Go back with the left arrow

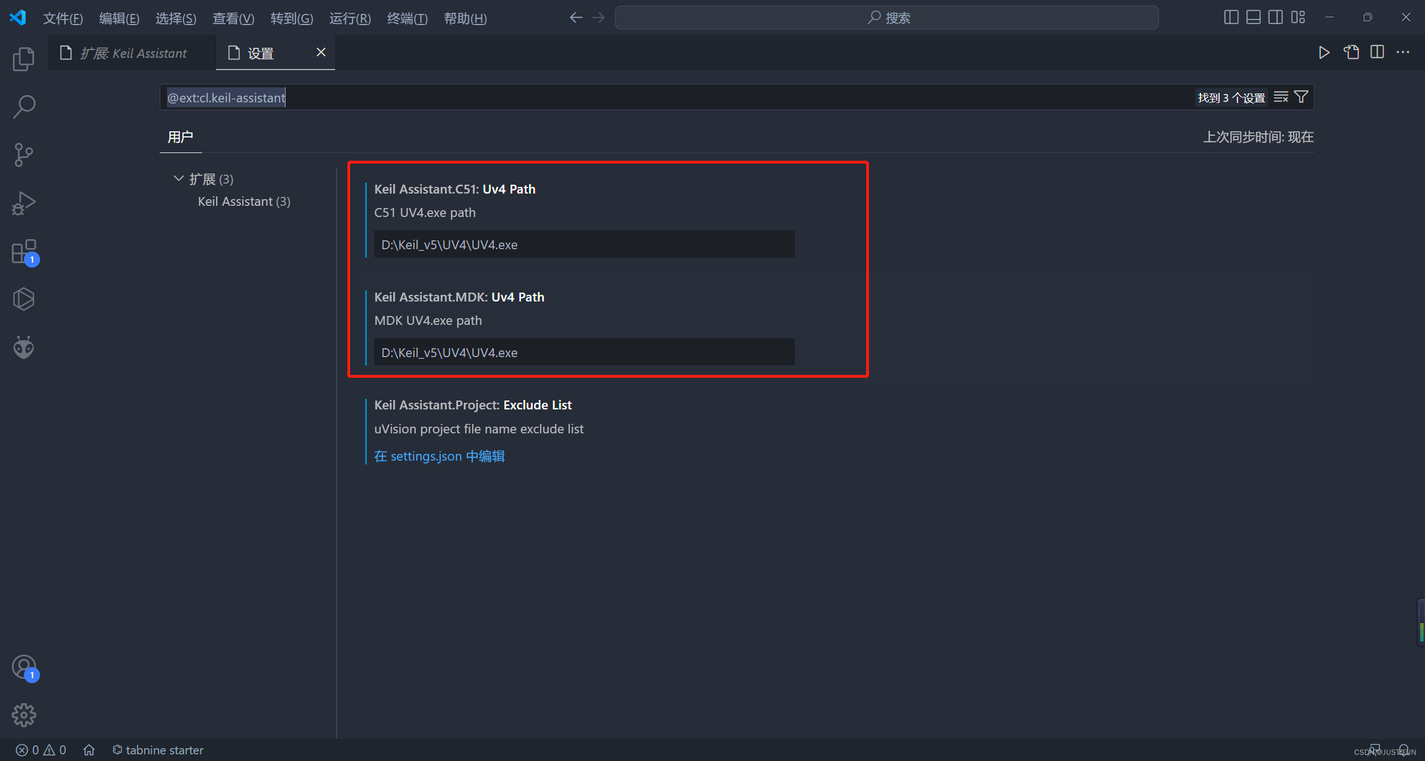pos(576,18)
